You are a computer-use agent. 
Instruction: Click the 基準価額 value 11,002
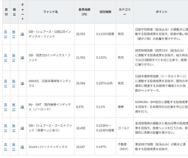(81, 58)
